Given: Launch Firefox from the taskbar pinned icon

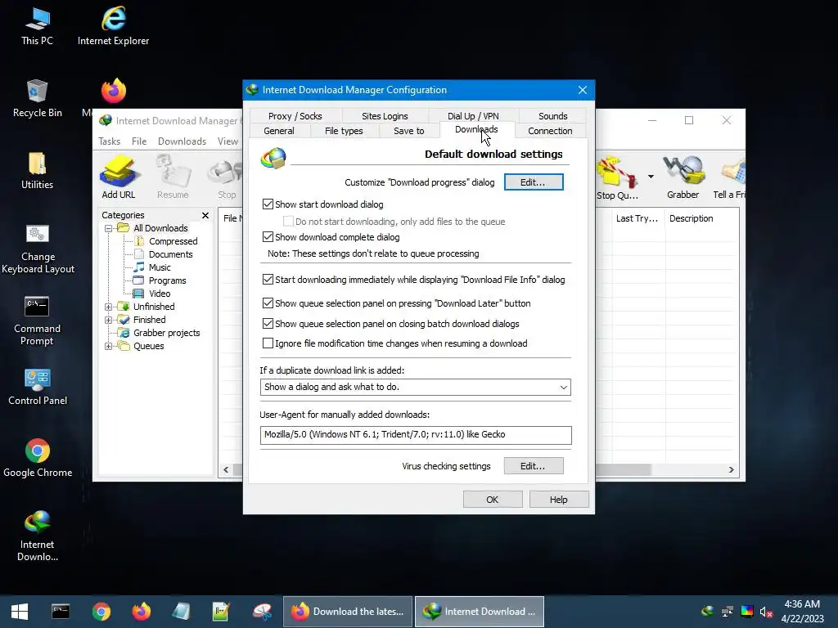Looking at the screenshot, I should (x=142, y=612).
